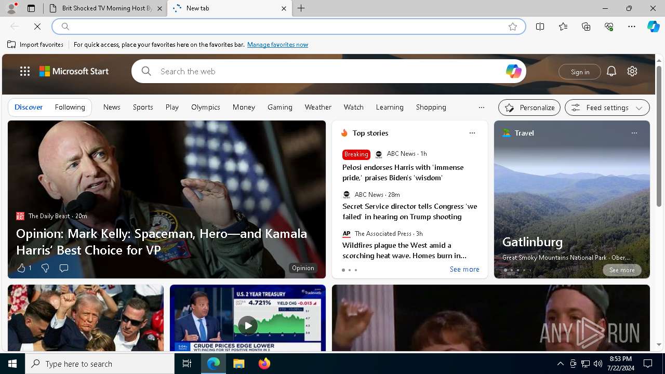Open the notifications bell

point(611,71)
